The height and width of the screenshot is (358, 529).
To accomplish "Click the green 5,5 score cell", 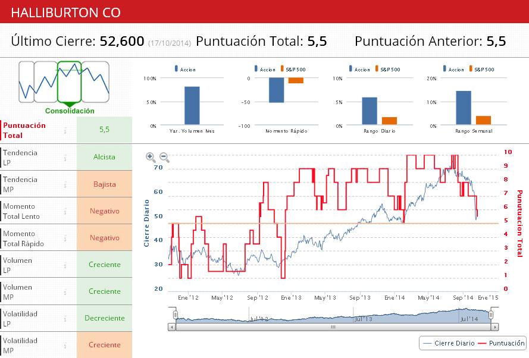I will coord(104,130).
